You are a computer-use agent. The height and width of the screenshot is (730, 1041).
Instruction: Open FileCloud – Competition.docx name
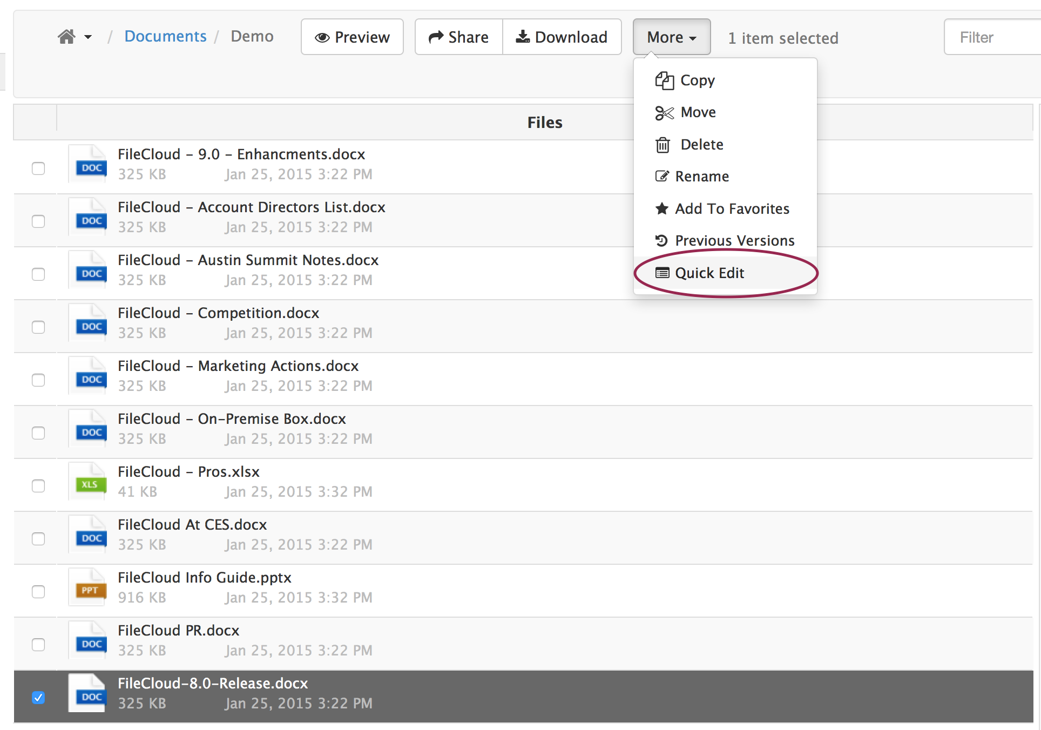[219, 313]
